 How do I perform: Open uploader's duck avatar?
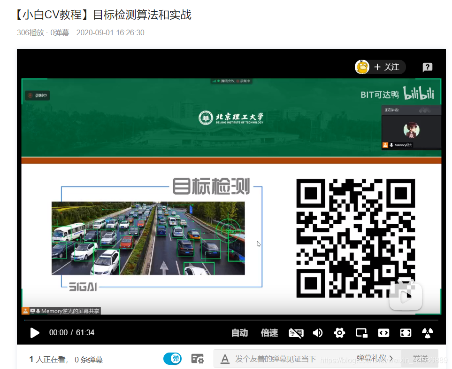(362, 67)
